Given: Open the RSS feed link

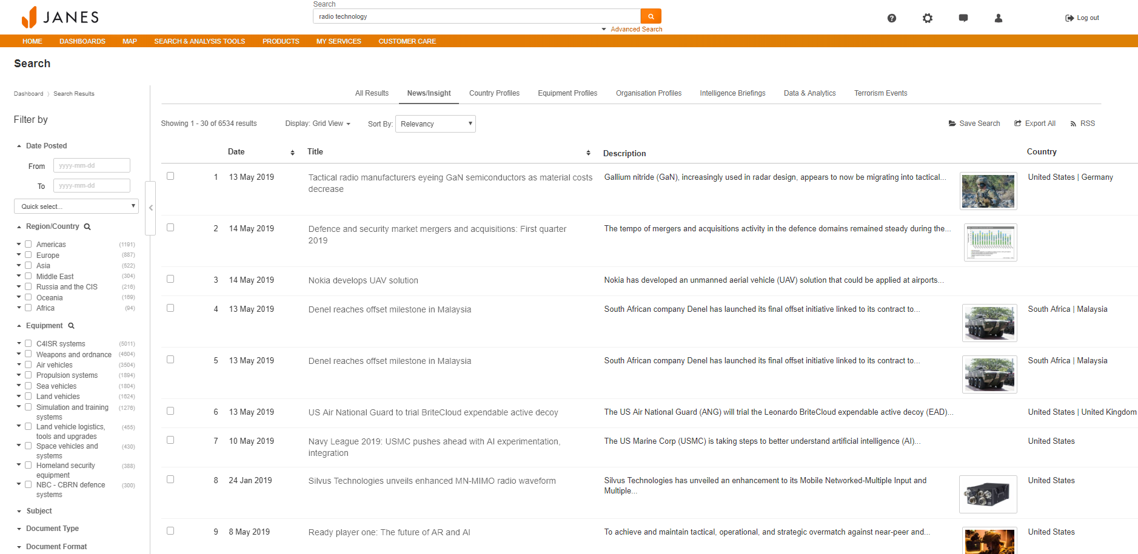Looking at the screenshot, I should 1083,124.
